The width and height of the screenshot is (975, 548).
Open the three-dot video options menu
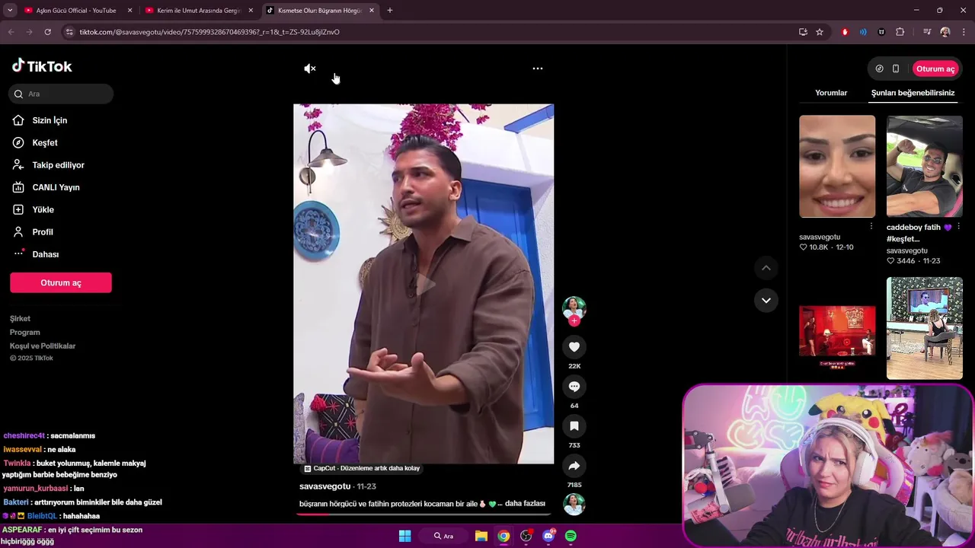pyautogui.click(x=538, y=68)
